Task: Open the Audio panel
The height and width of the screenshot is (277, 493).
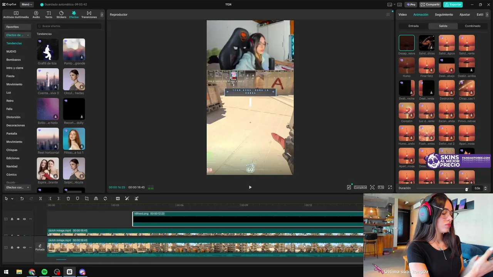Action: pyautogui.click(x=36, y=15)
